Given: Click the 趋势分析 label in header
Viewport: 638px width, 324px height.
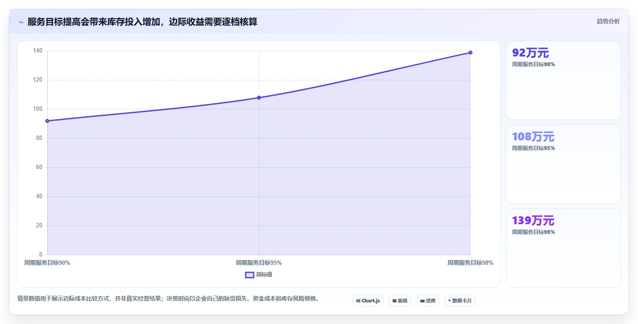Looking at the screenshot, I should pyautogui.click(x=608, y=21).
